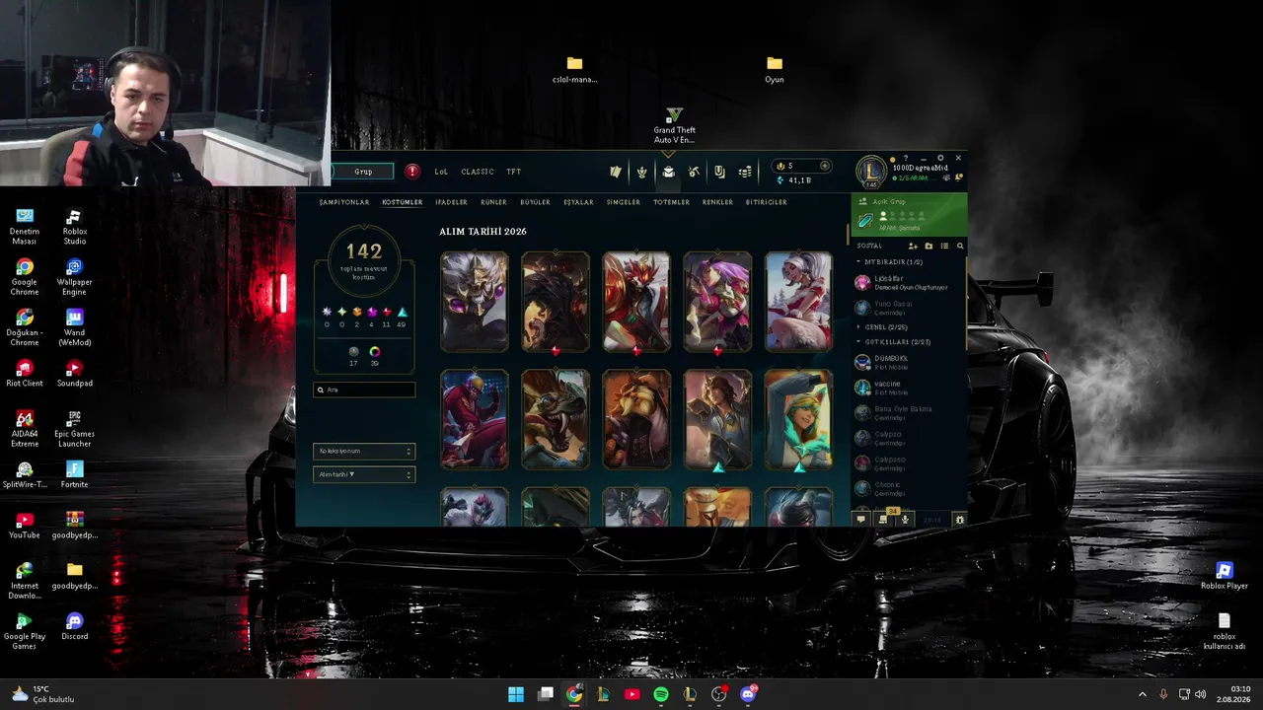This screenshot has width=1263, height=710.
Task: Open the card-shaped icon beside Loot
Action: pyautogui.click(x=719, y=172)
